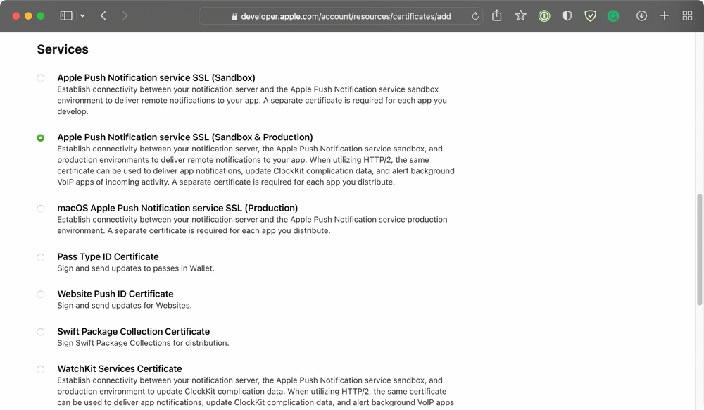Show the downloads list
Viewport: 704px width, 410px height.
(641, 15)
